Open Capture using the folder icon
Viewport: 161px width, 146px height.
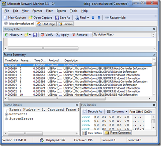30,18
